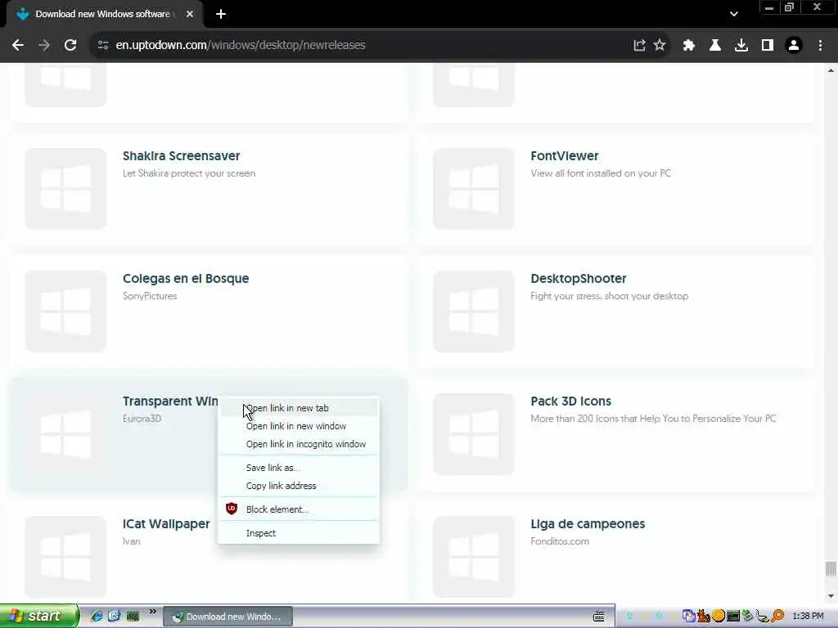This screenshot has height=628, width=838.
Task: Click 'Fight your stress, shoot your desktop'
Action: point(609,296)
